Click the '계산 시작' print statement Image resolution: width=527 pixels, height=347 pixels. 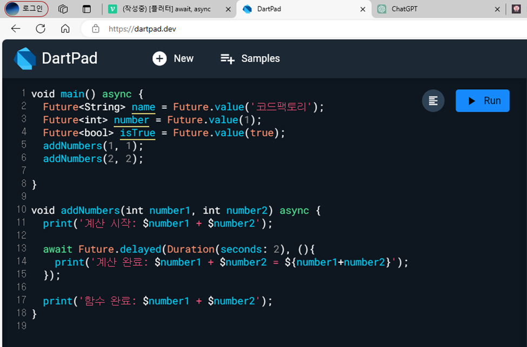pos(158,224)
